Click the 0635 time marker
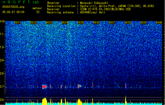165x105 pixels. tap(81, 23)
